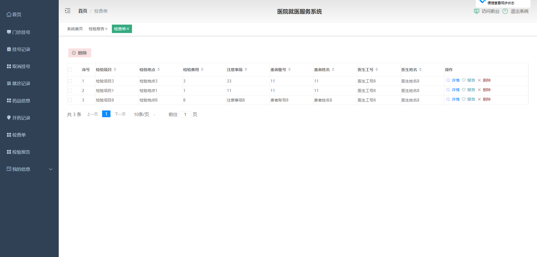Click the X delete icon in row 检验项目8

coord(479,99)
